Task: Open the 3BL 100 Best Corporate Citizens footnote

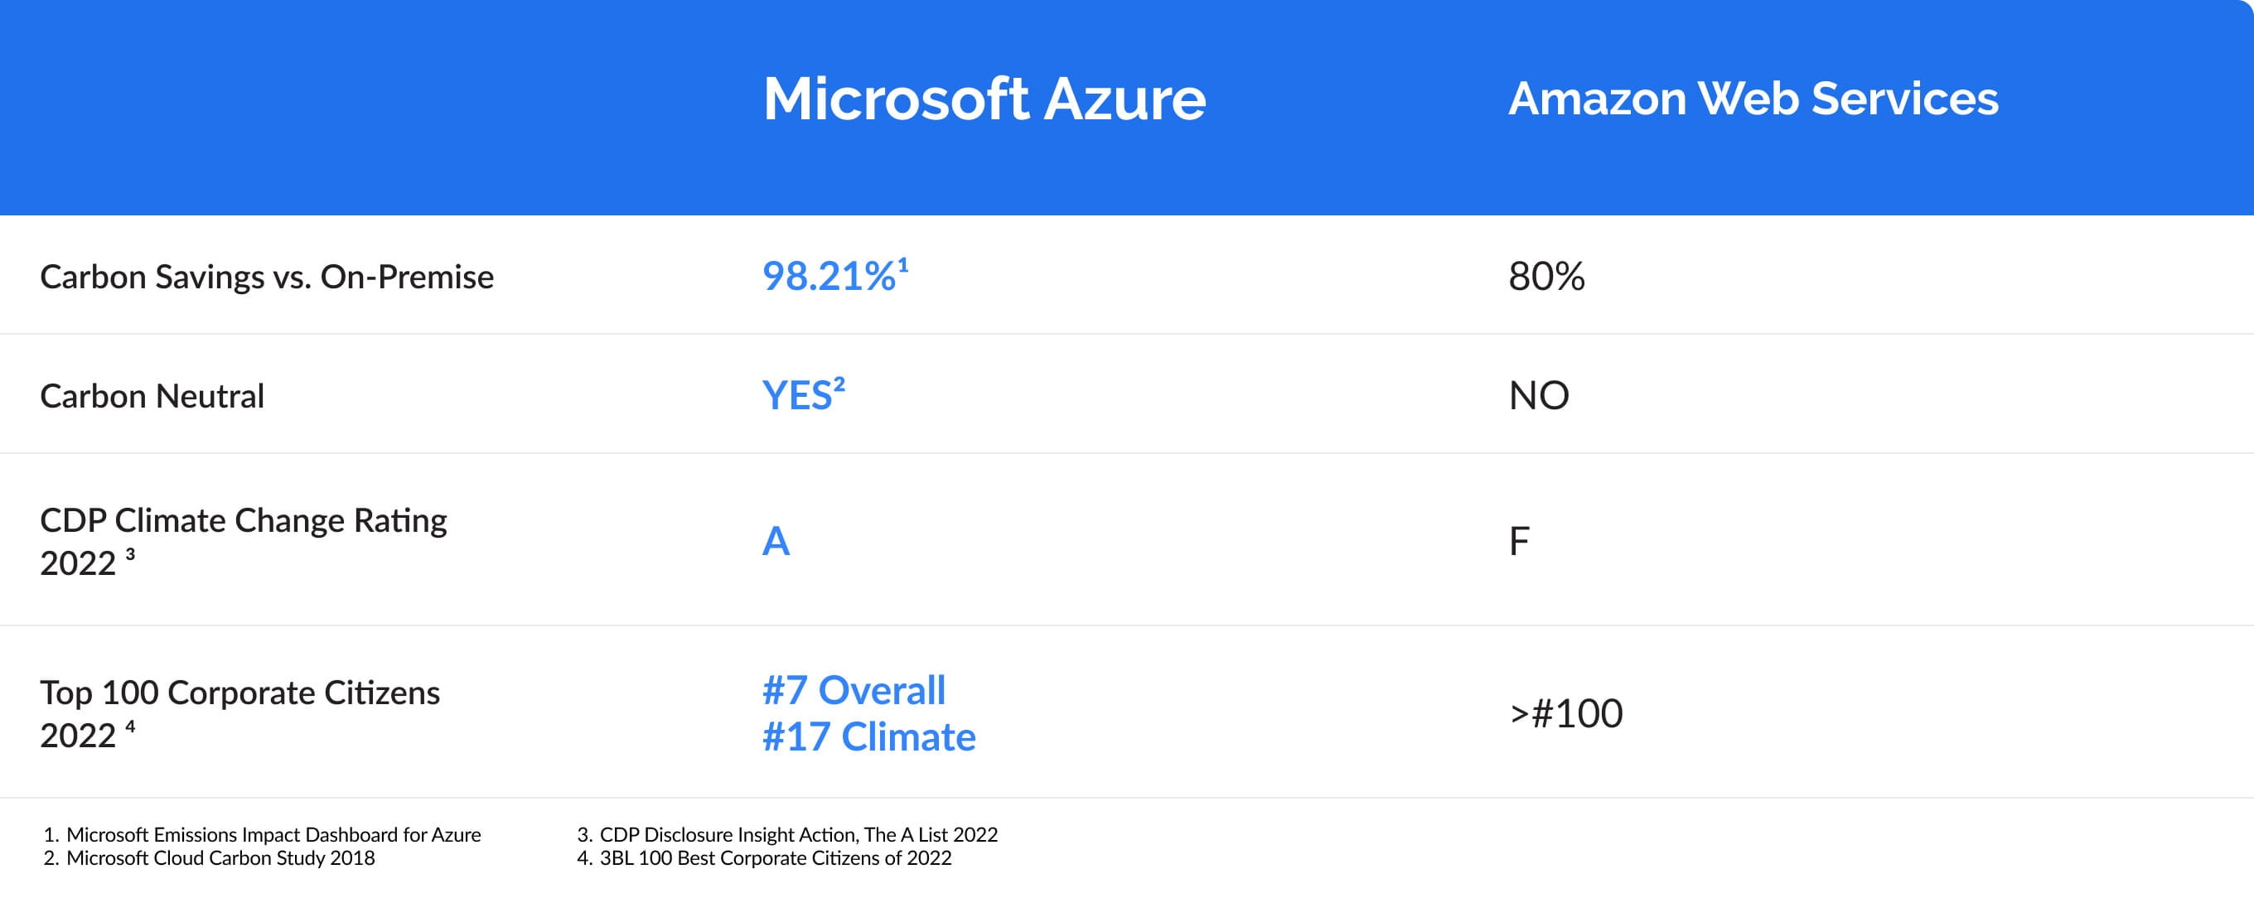Action: point(764,857)
